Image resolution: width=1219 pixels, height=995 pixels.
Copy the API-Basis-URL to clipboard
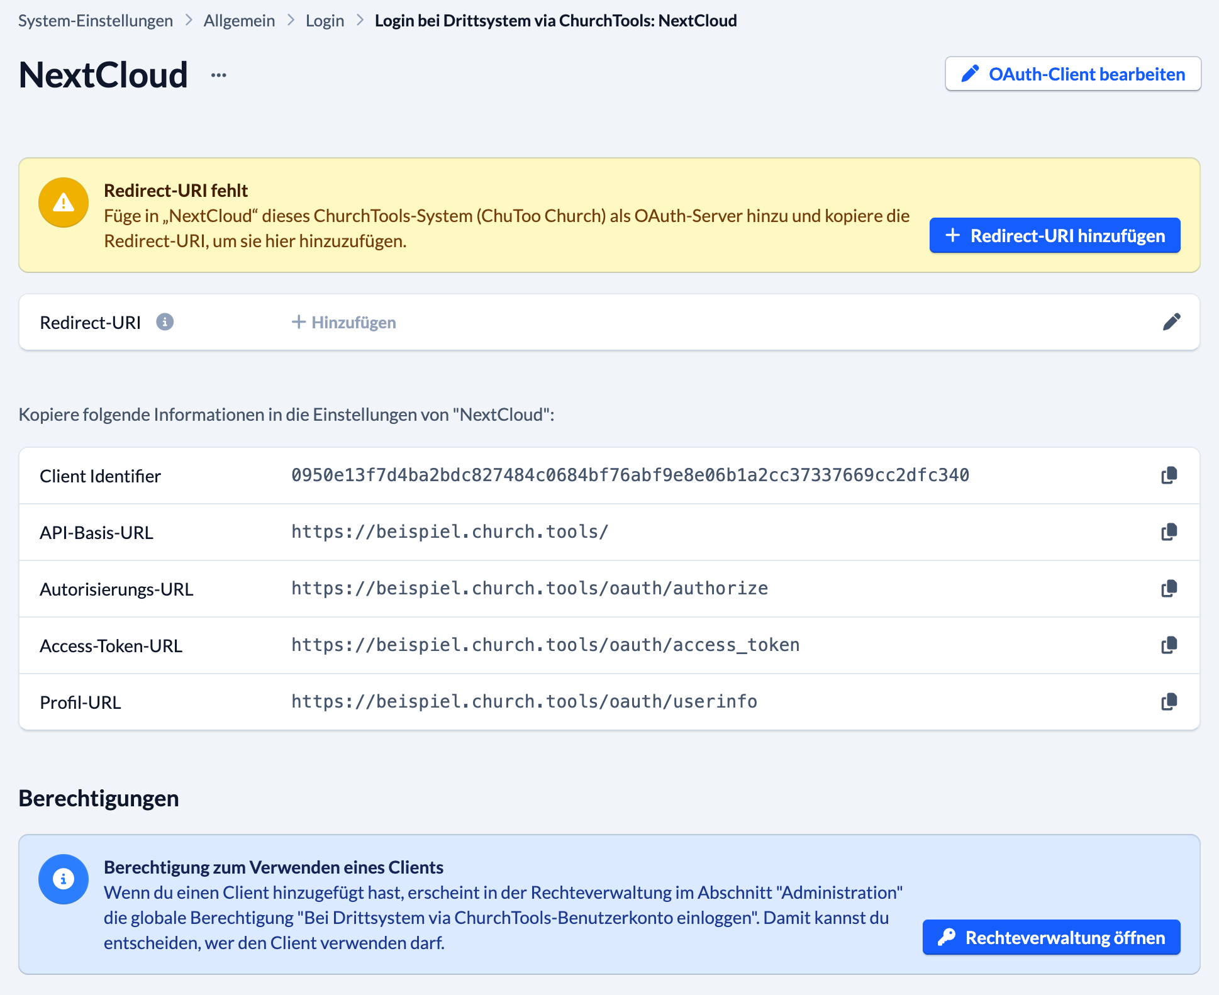pos(1169,532)
